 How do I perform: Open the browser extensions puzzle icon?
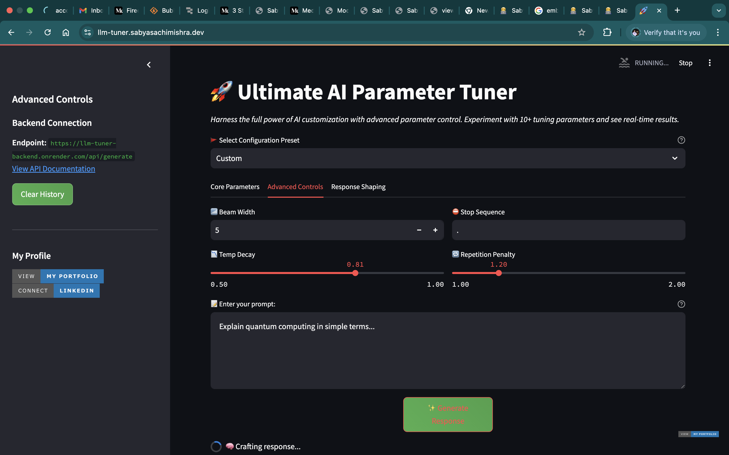607,33
